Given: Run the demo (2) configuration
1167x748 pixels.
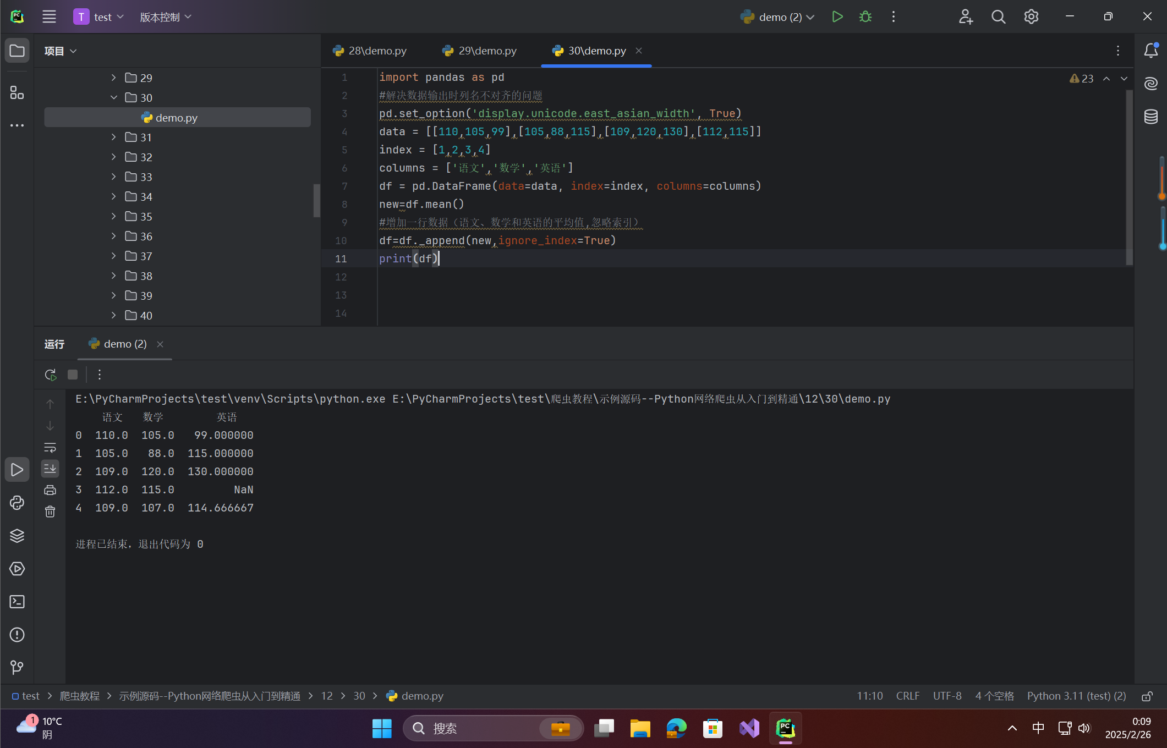Looking at the screenshot, I should coord(837,17).
